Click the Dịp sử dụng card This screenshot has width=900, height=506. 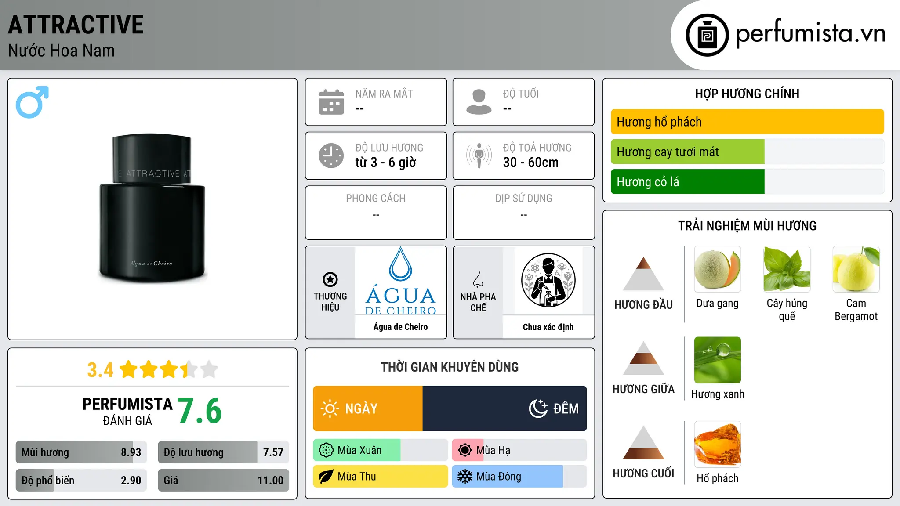pyautogui.click(x=524, y=213)
